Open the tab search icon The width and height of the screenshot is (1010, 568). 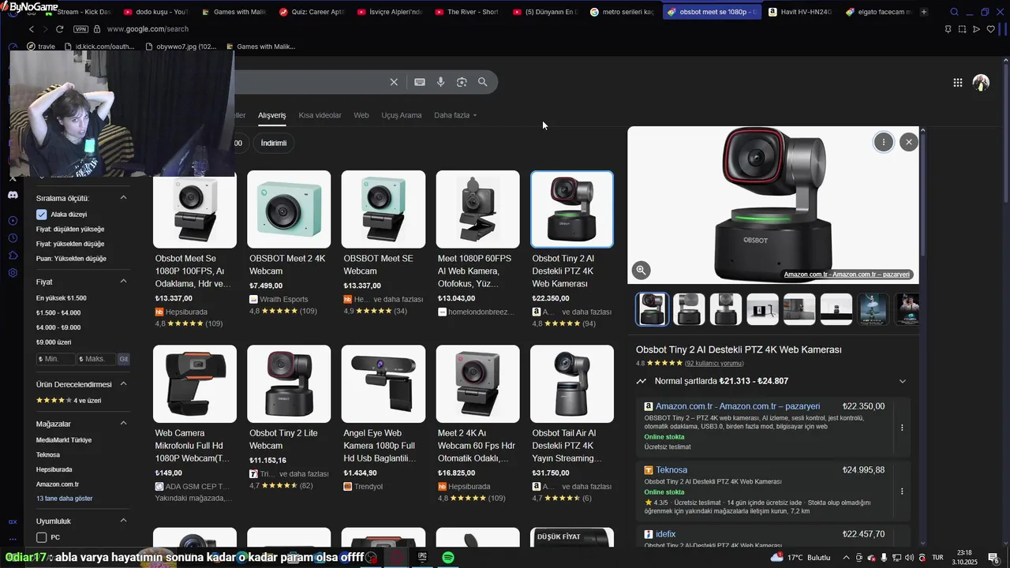pyautogui.click(x=954, y=12)
